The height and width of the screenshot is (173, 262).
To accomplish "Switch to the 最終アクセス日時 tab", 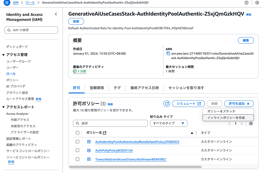I will (144, 88).
